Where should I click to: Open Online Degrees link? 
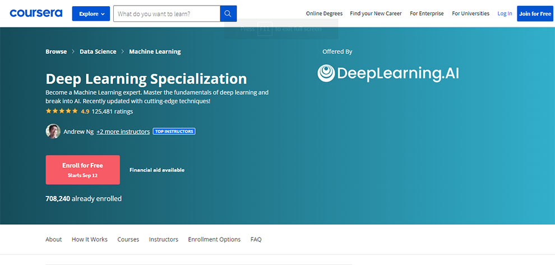click(324, 13)
